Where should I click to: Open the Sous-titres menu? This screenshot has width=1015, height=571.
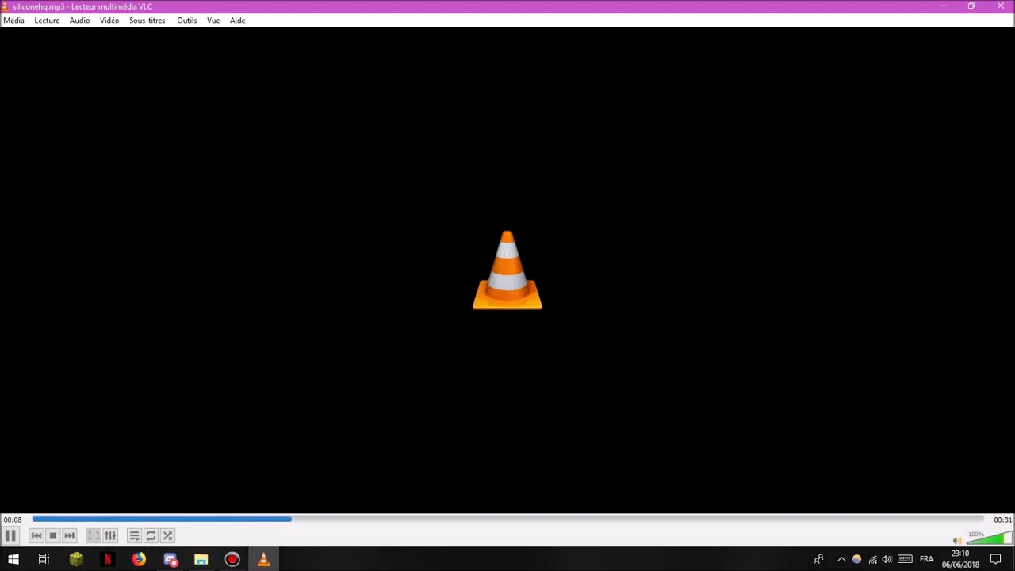(x=147, y=21)
